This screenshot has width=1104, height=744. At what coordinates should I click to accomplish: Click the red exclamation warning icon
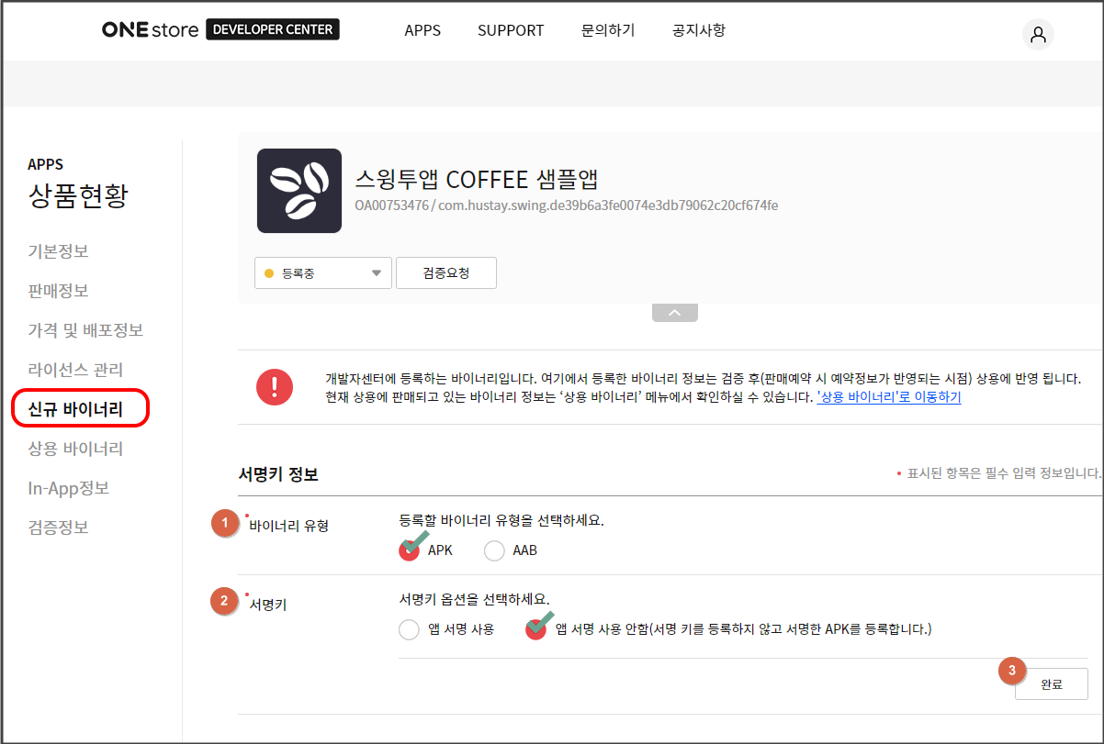tap(275, 388)
